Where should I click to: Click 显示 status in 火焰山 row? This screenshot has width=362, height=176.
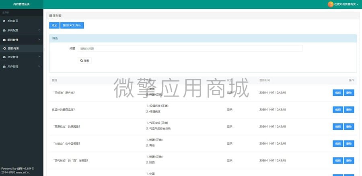230,143
